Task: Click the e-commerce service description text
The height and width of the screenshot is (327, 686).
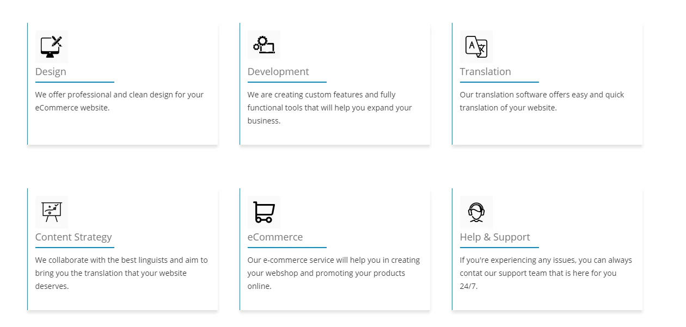Action: pyautogui.click(x=334, y=273)
